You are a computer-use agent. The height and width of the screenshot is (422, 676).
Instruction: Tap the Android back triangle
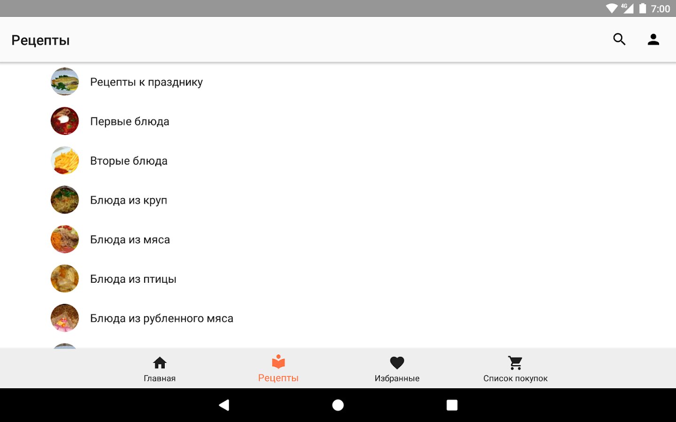pos(224,405)
